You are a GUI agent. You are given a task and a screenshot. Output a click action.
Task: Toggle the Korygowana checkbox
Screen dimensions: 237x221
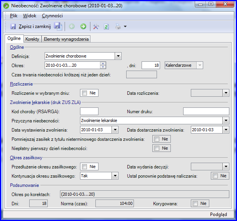point(195,203)
